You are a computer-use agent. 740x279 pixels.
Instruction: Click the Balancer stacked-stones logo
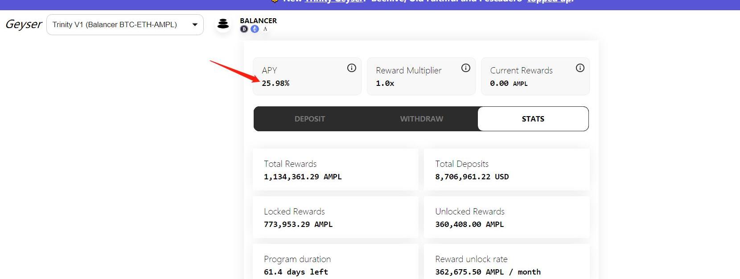223,24
